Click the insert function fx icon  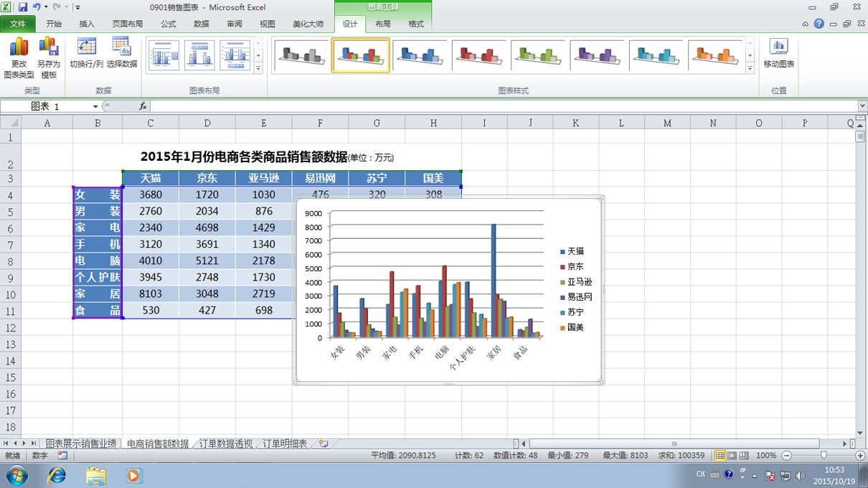pos(143,106)
